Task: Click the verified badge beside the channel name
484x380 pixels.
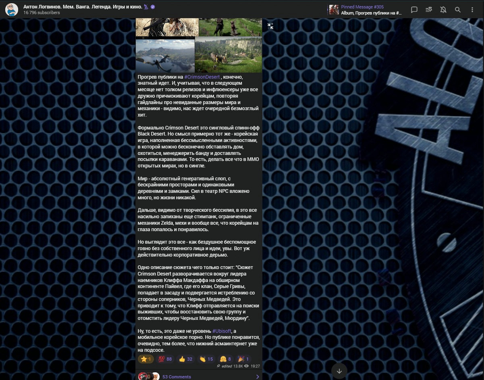Action: [153, 7]
